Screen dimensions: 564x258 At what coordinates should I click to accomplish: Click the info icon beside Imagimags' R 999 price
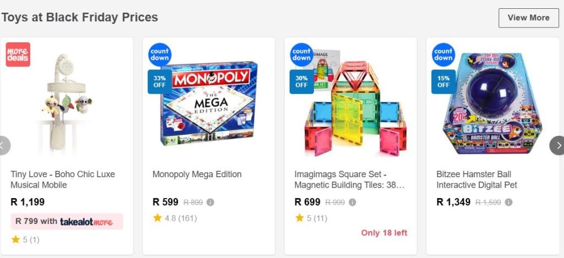click(x=352, y=202)
